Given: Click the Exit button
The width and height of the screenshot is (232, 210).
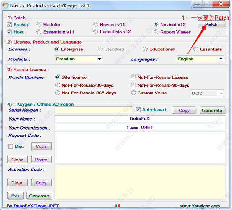Looking at the screenshot, I should point(15,196).
